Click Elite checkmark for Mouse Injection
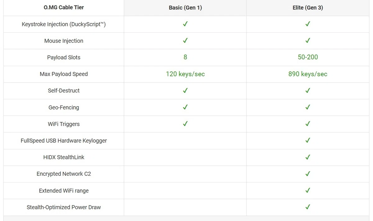Image resolution: width=373 pixels, height=221 pixels. [308, 40]
